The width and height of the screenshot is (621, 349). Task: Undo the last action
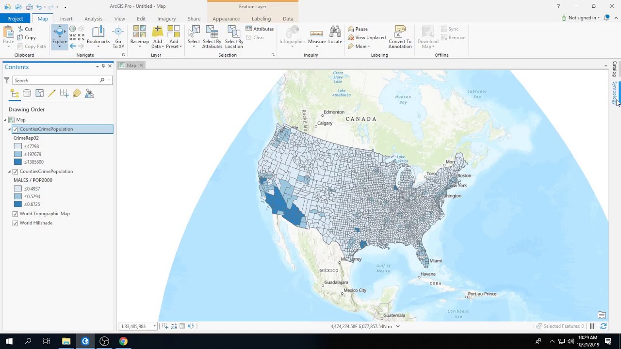pyautogui.click(x=39, y=7)
